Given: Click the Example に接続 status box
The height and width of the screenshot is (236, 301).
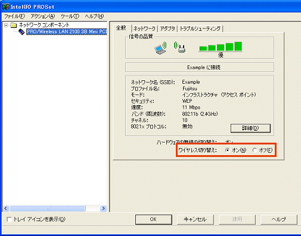Looking at the screenshot, I should pos(200,67).
